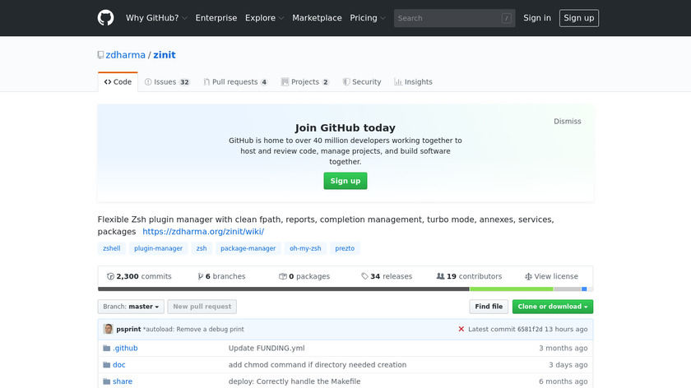691x388 pixels.
Task: Click the prezto topic tag
Action: click(345, 248)
